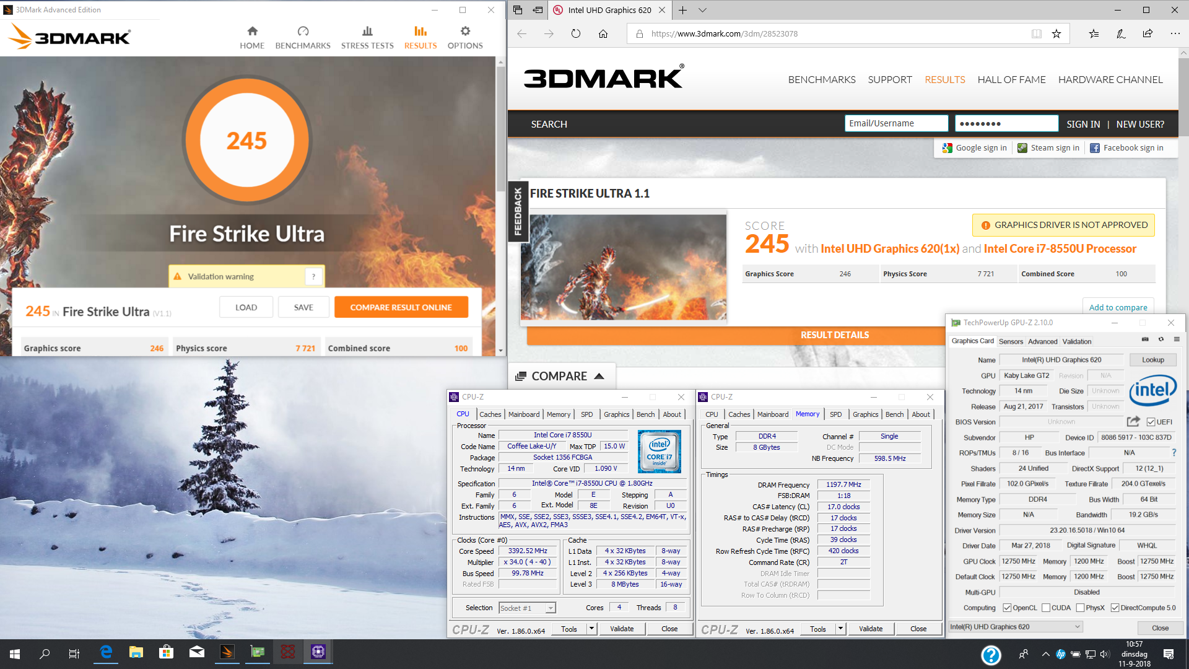Viewport: 1189px width, 669px height.
Task: Click the Lookup button in GPU-Z
Action: pos(1152,360)
